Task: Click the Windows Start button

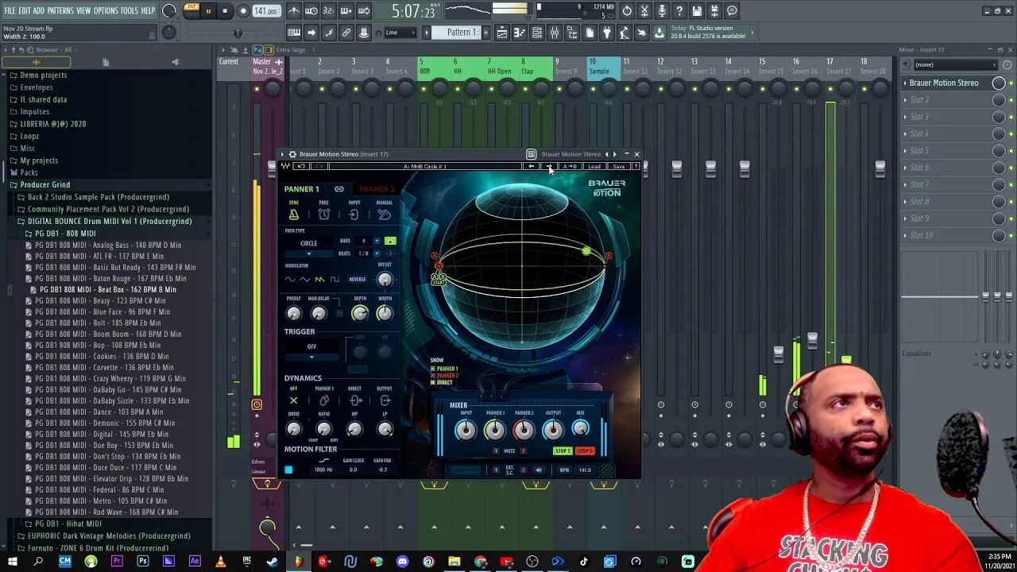Action: tap(13, 562)
